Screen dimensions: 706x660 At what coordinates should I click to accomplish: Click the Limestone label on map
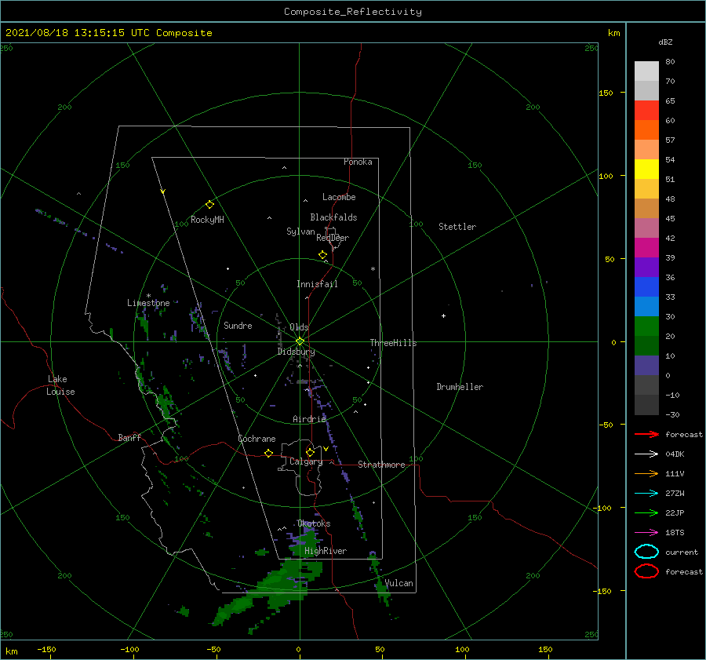click(x=148, y=303)
